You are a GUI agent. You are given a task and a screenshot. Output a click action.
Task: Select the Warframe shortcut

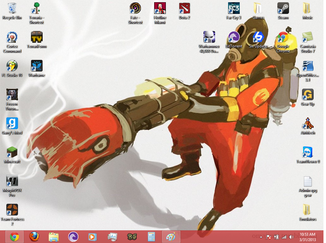37,69
